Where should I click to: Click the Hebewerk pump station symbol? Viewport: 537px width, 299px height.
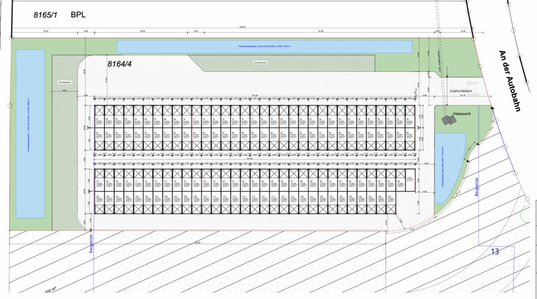click(449, 120)
